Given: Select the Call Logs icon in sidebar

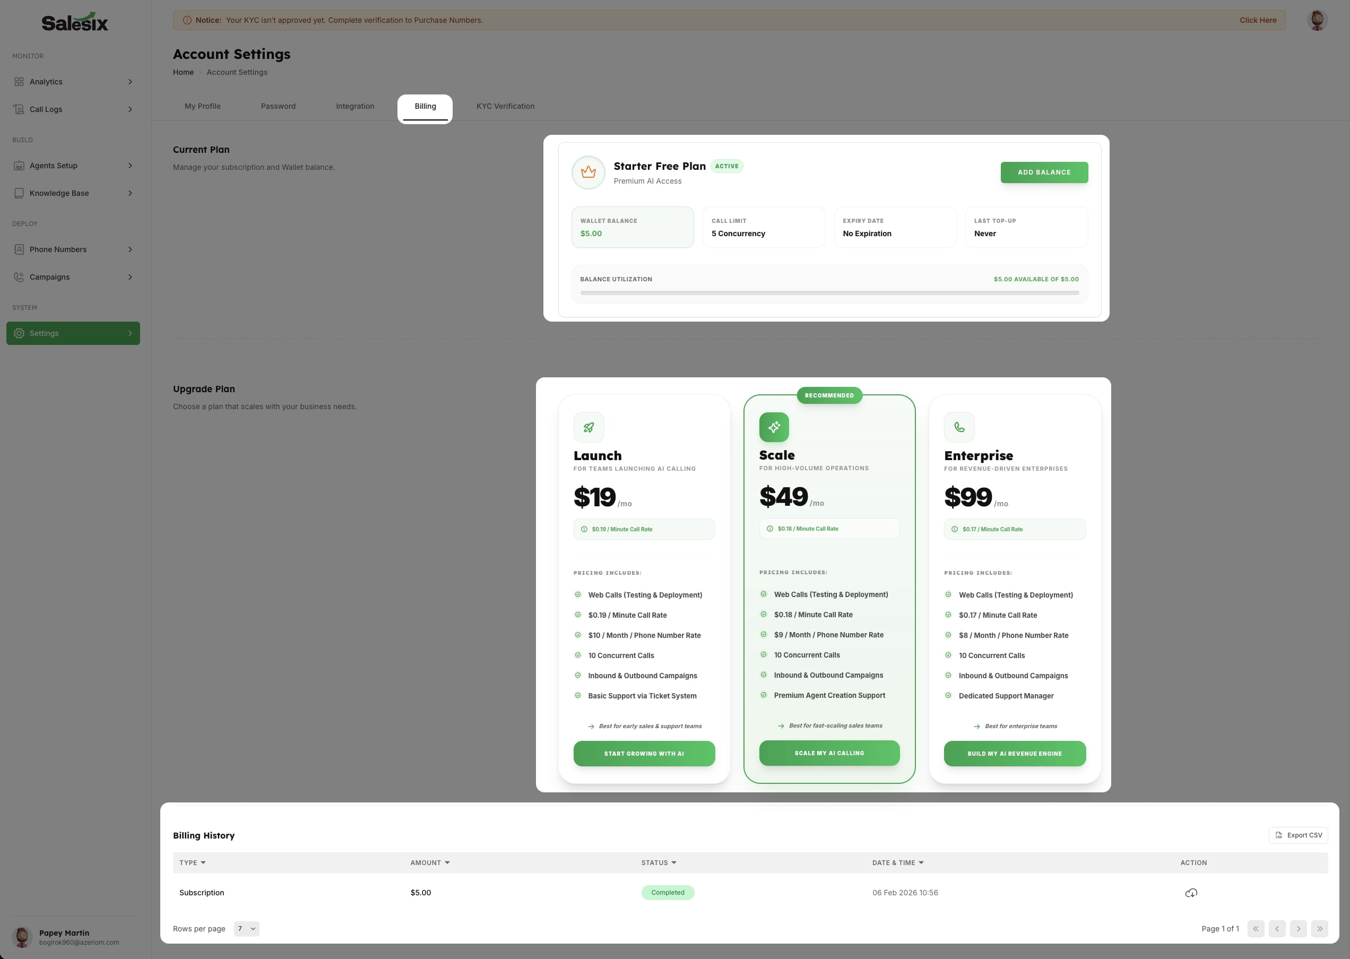Looking at the screenshot, I should coord(18,109).
